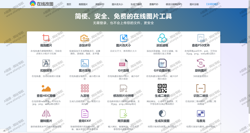The width and height of the screenshot is (250, 133).
Task: Go to 首页 in the navigation bar
Action: (69, 4)
